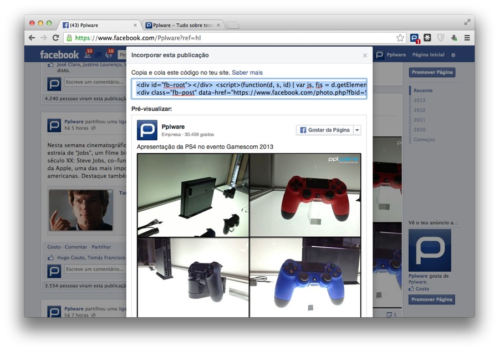
Task: Open the black controller on charging dock photo
Action: coord(193,277)
